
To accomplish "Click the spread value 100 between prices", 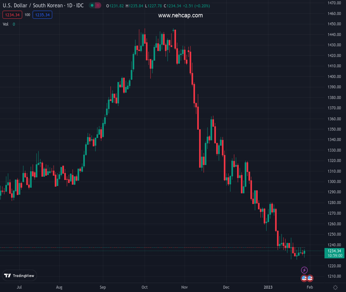I will coord(27,15).
